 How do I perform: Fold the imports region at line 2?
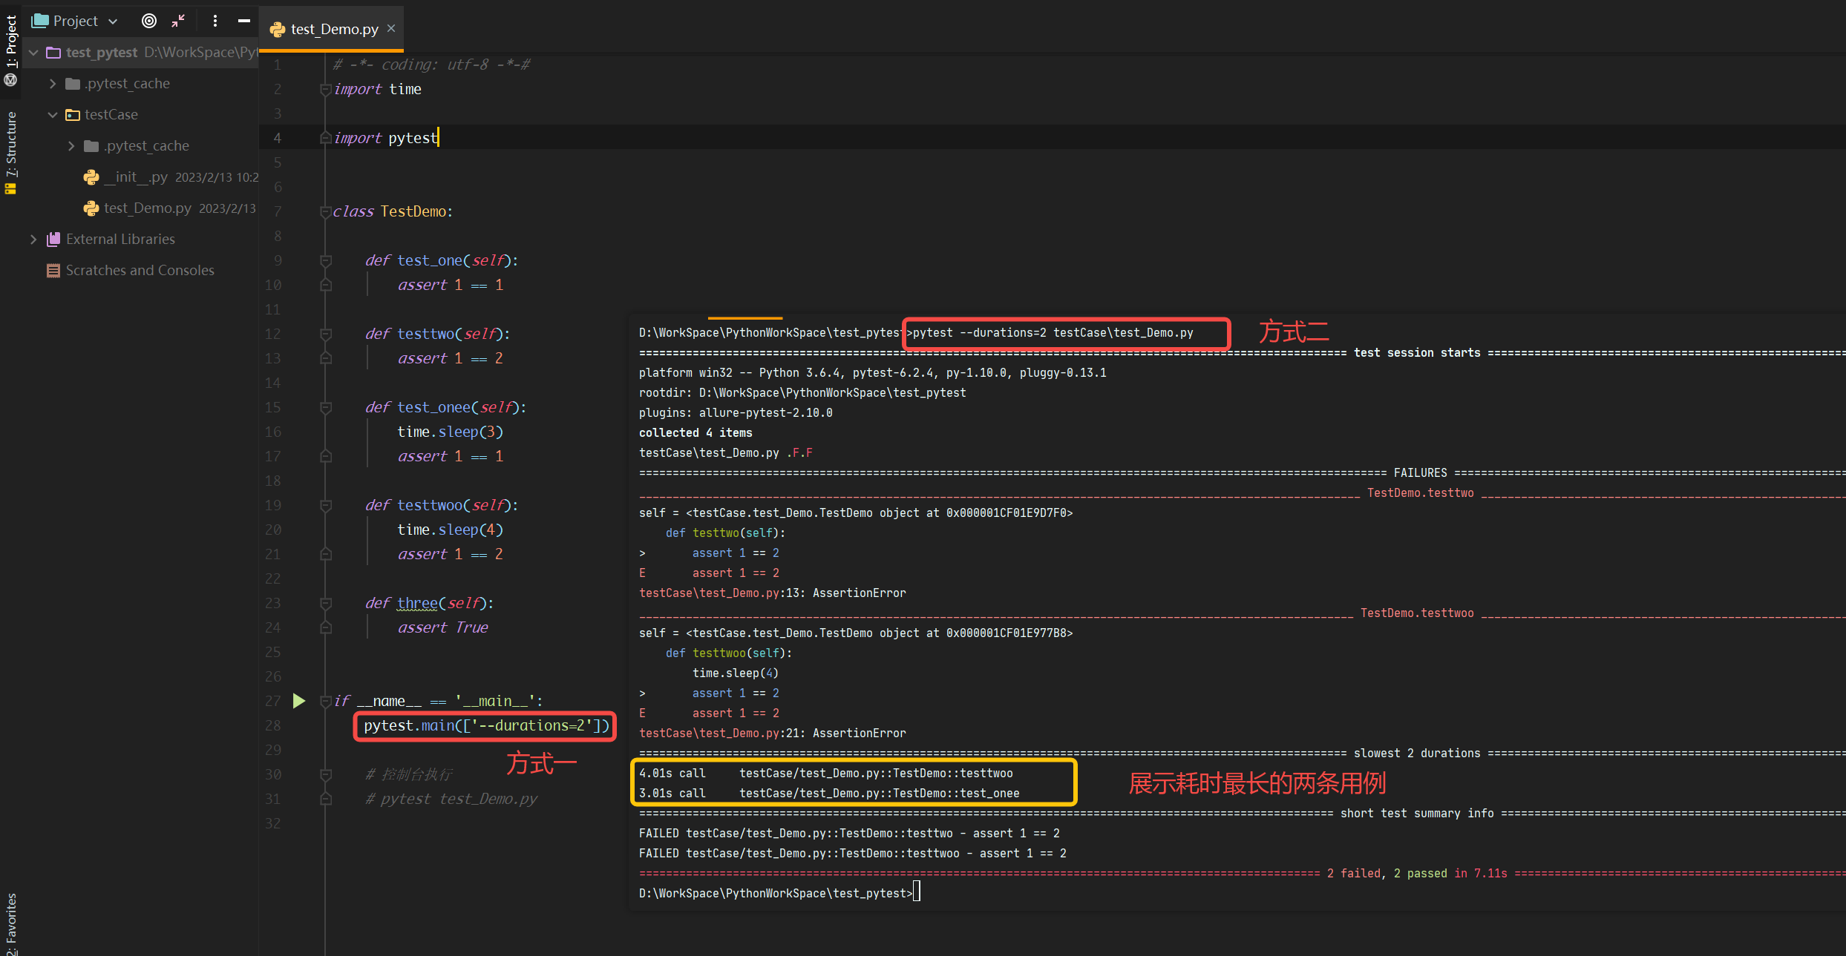click(x=325, y=90)
